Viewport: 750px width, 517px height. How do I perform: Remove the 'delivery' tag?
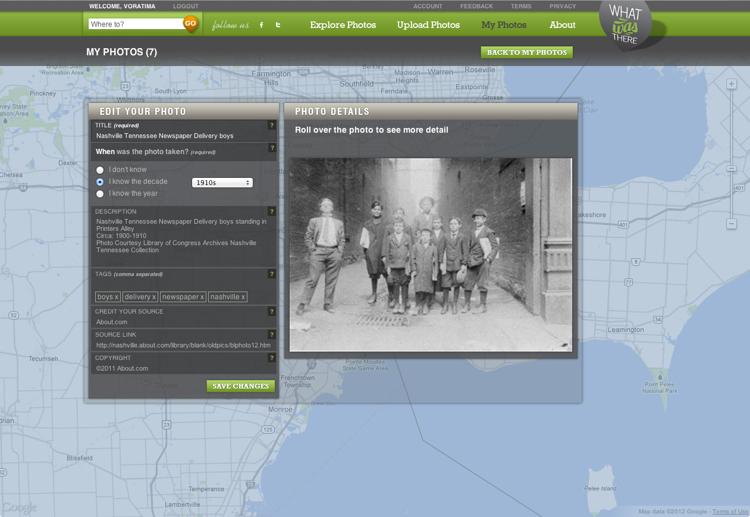click(x=154, y=297)
